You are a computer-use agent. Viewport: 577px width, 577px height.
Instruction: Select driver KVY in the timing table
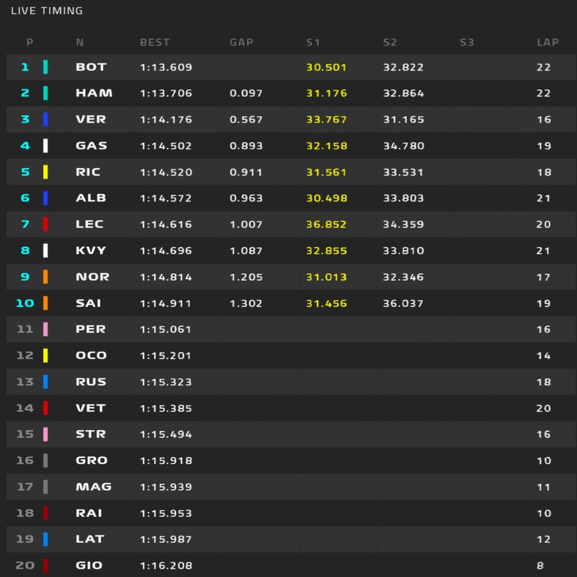(91, 251)
